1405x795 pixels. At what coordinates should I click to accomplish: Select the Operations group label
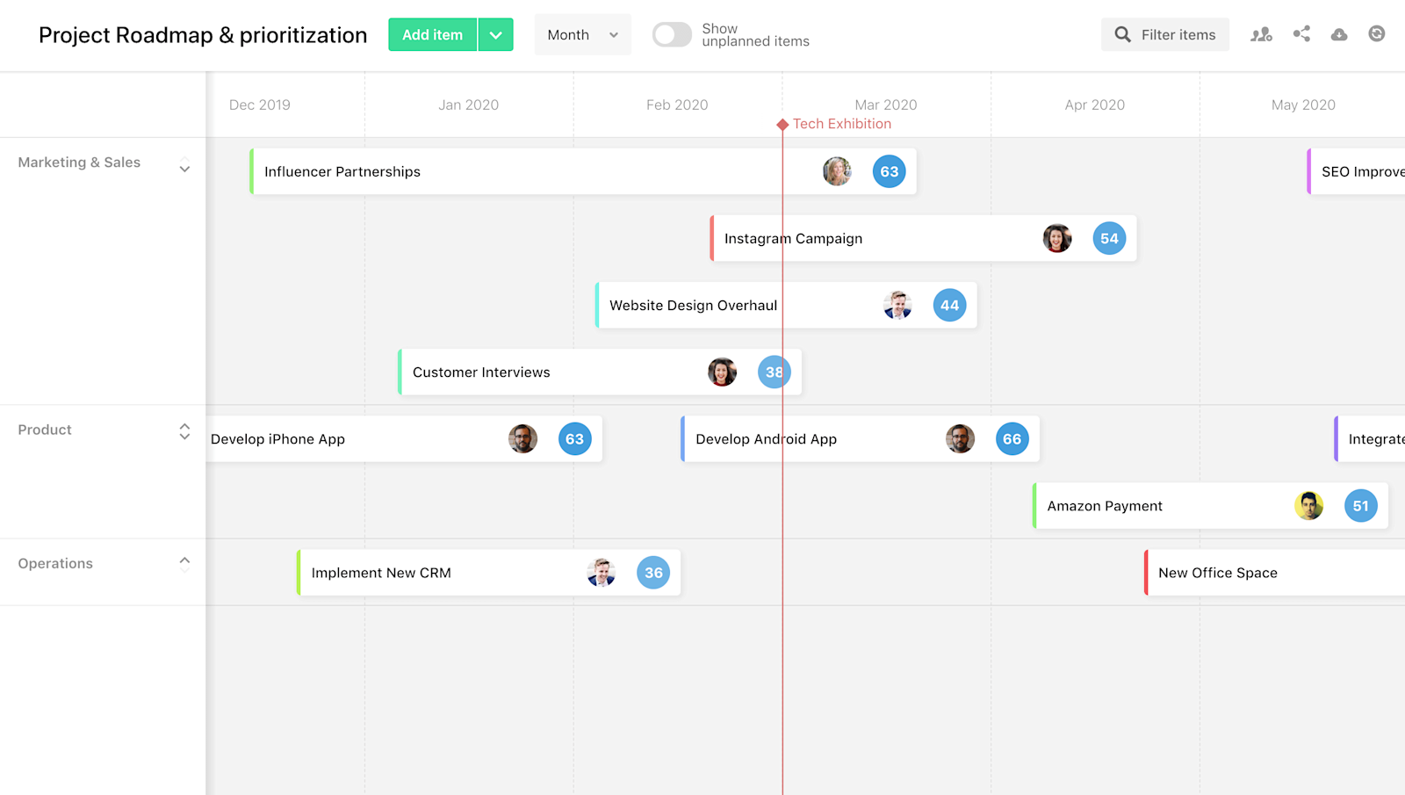pyautogui.click(x=55, y=563)
